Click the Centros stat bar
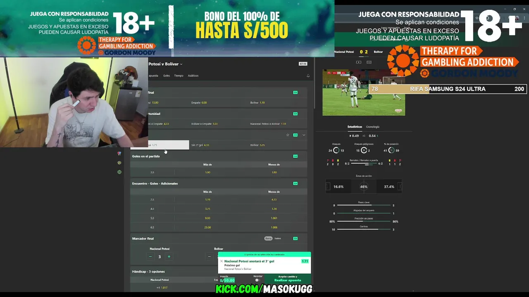 tap(364, 229)
